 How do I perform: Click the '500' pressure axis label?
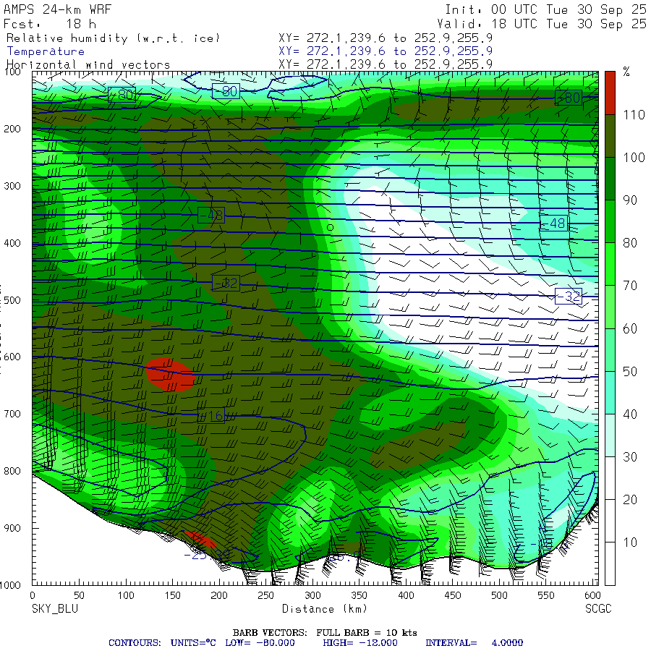[12, 300]
